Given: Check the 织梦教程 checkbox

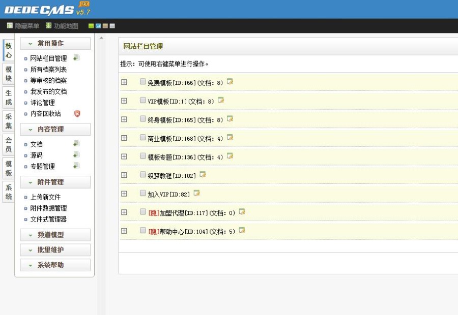Looking at the screenshot, I should [x=143, y=174].
